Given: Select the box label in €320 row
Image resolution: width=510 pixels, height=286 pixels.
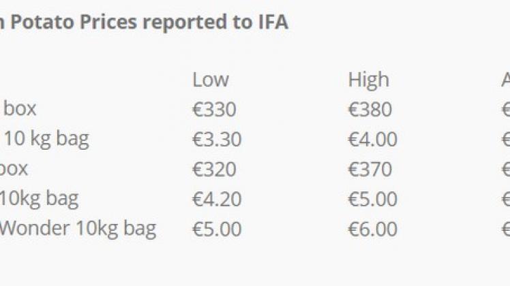Looking at the screenshot, I should [14, 169].
